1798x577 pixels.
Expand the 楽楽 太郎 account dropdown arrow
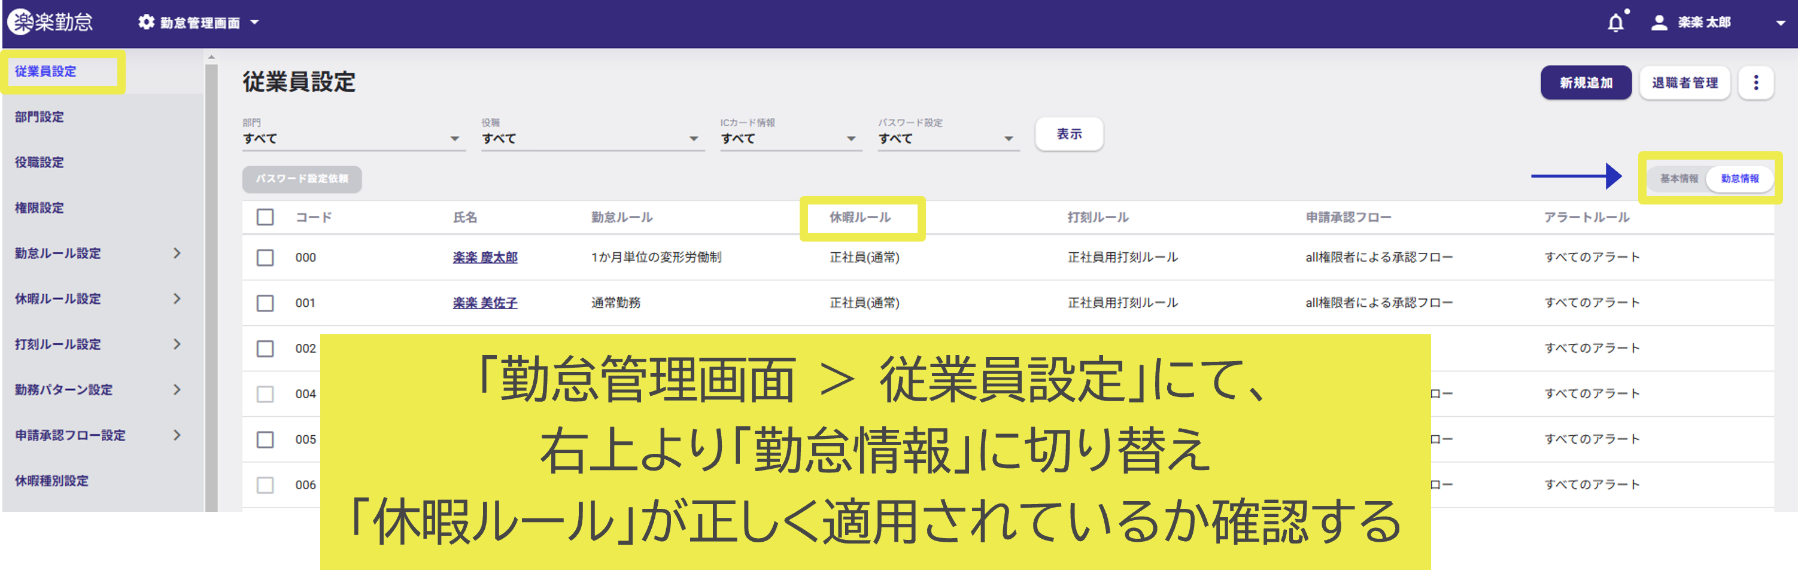tap(1781, 23)
